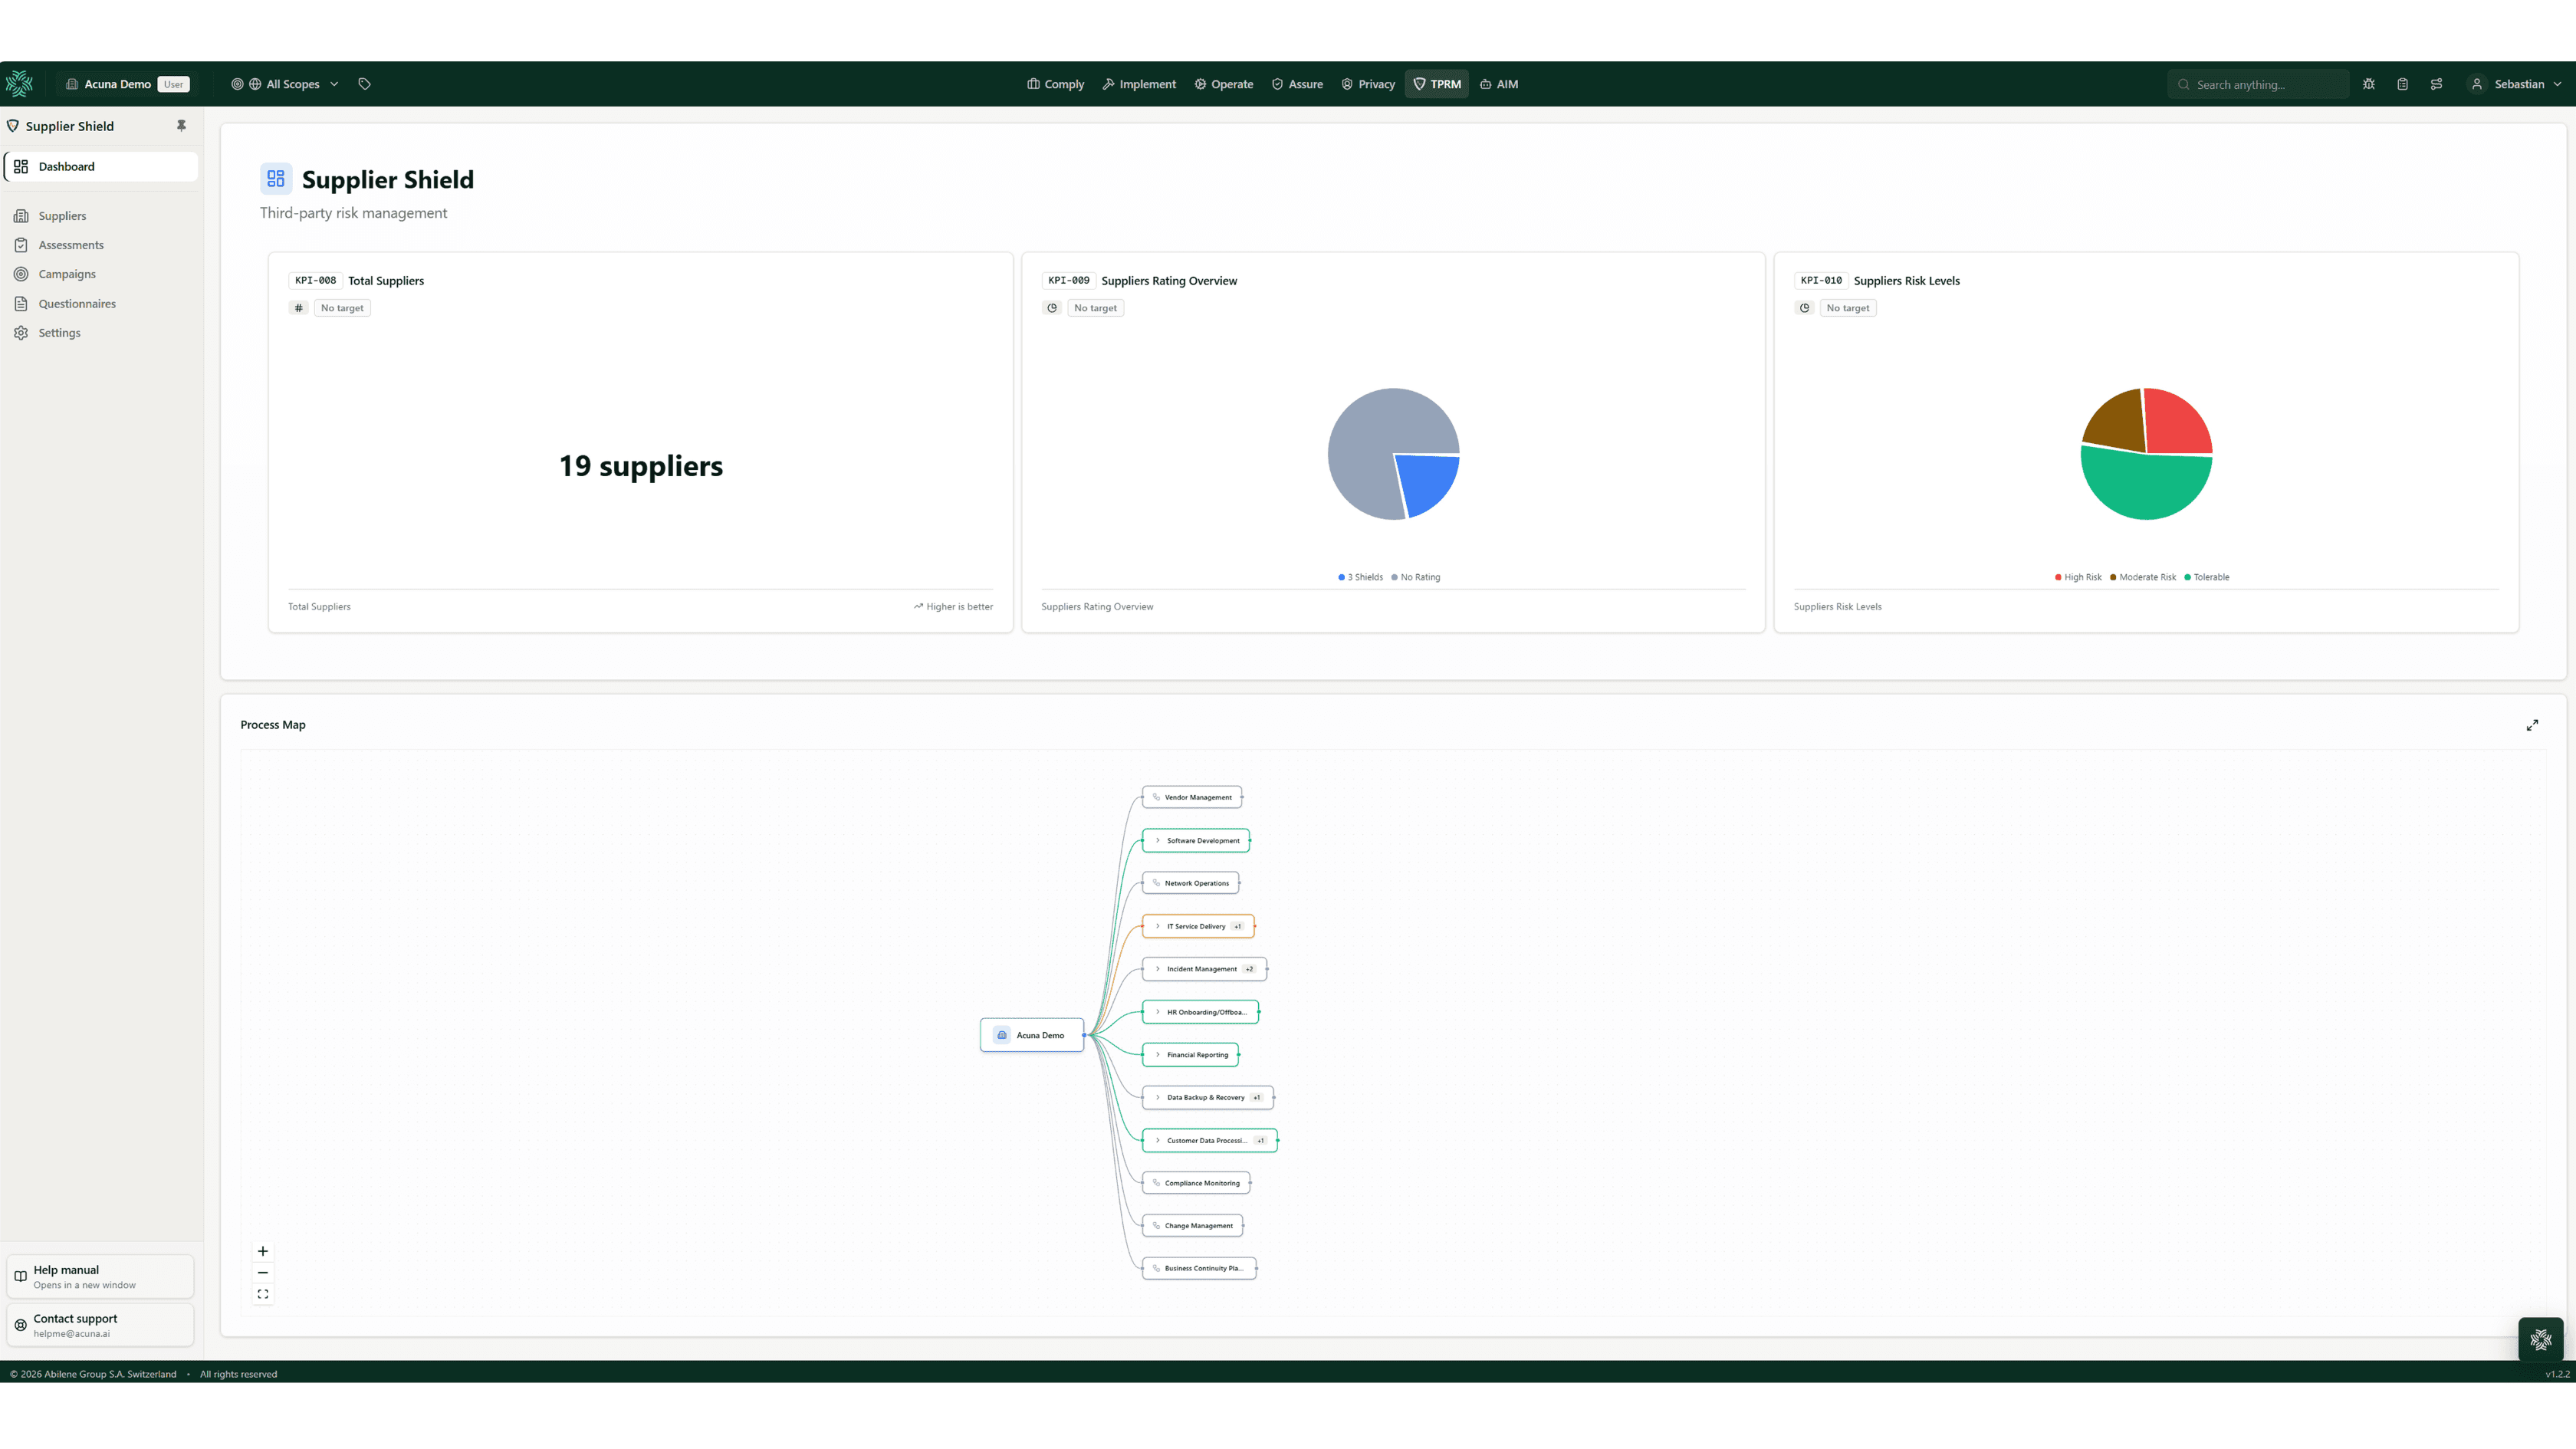Click the tag icon beside All Scopes
Screen dimensions: 2576x1449
(x=365, y=84)
